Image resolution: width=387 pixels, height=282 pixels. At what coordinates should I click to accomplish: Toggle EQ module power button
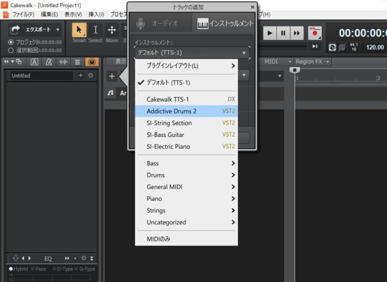(83, 258)
